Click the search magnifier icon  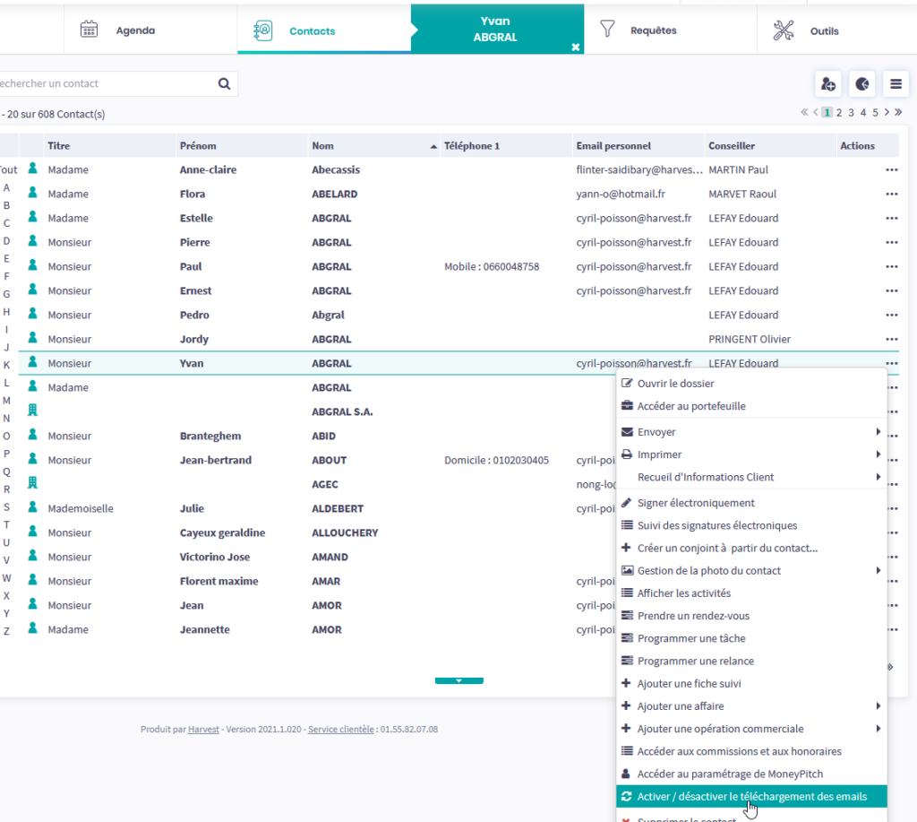pos(224,84)
